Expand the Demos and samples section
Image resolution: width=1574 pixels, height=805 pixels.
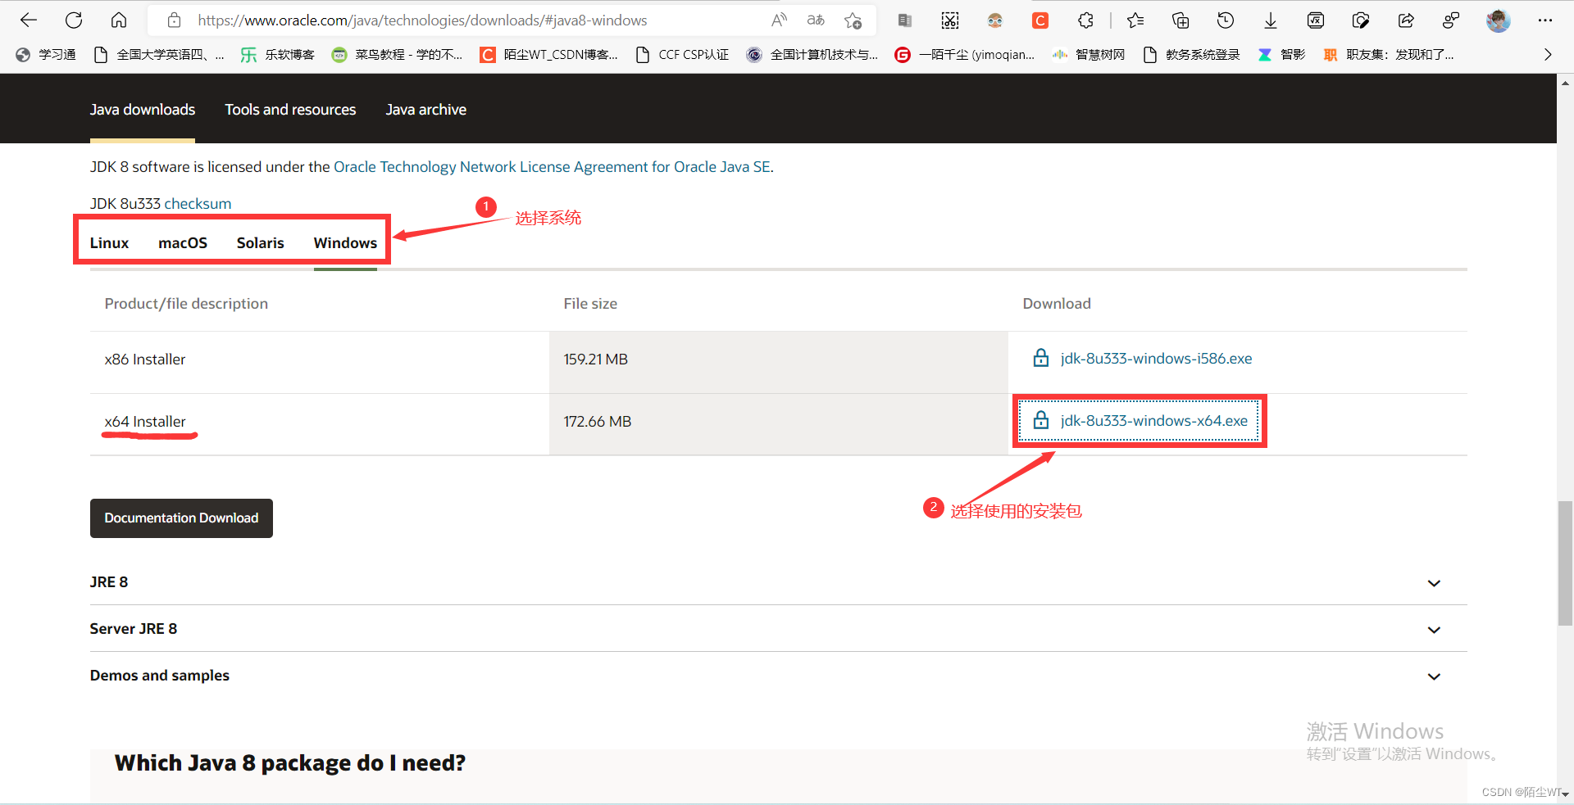[779, 676]
